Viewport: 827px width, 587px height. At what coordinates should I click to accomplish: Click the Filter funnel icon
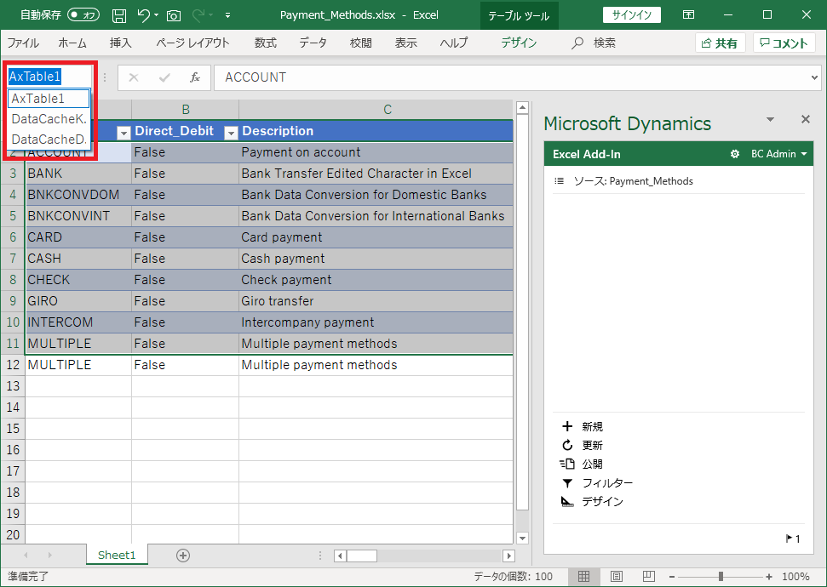(x=567, y=482)
